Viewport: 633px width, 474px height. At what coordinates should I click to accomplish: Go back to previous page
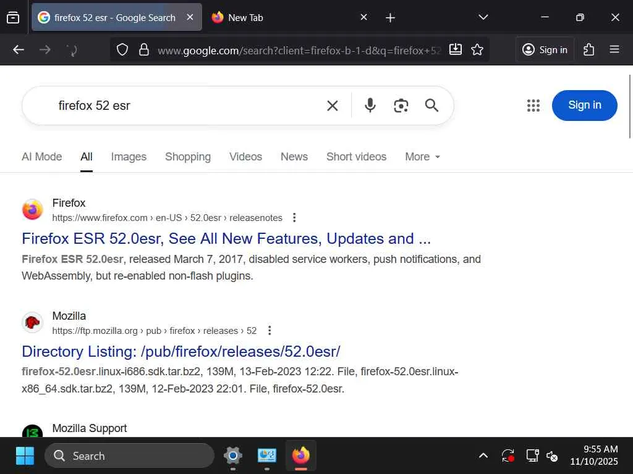pyautogui.click(x=19, y=49)
